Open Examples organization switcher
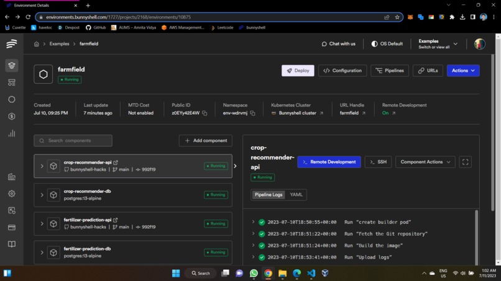The width and height of the screenshot is (501, 281). pyautogui.click(x=438, y=44)
